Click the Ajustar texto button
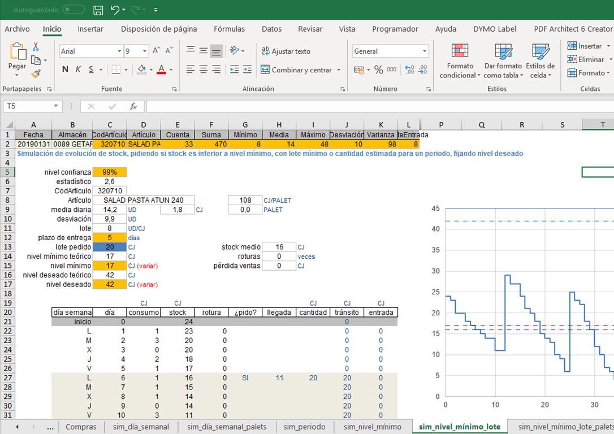The image size is (614, 434). [286, 51]
